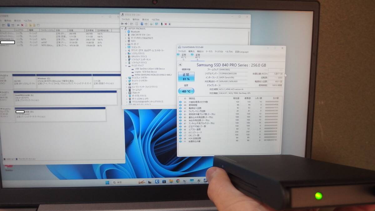Expand the USB コネクタ マネージャー node
The width and height of the screenshot is (375, 211).
[126, 35]
